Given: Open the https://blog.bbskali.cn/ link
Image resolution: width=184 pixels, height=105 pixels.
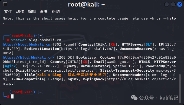Looking at the screenshot, I should coord(29,58).
